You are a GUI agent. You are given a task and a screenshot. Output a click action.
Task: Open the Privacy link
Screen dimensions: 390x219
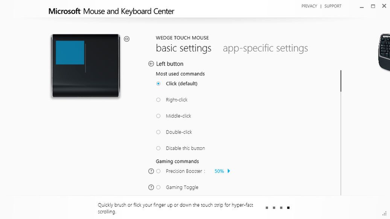309,6
